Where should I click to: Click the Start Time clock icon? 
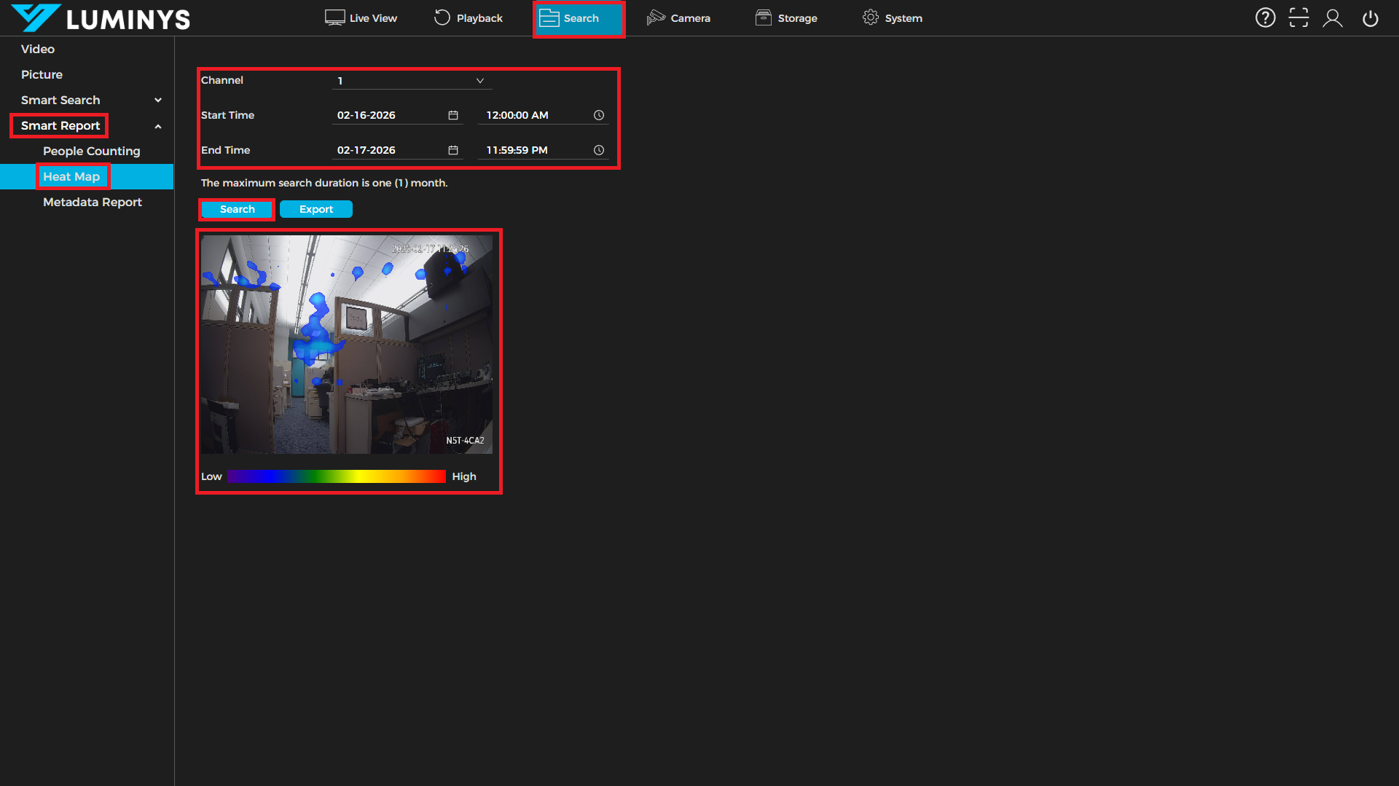coord(598,115)
